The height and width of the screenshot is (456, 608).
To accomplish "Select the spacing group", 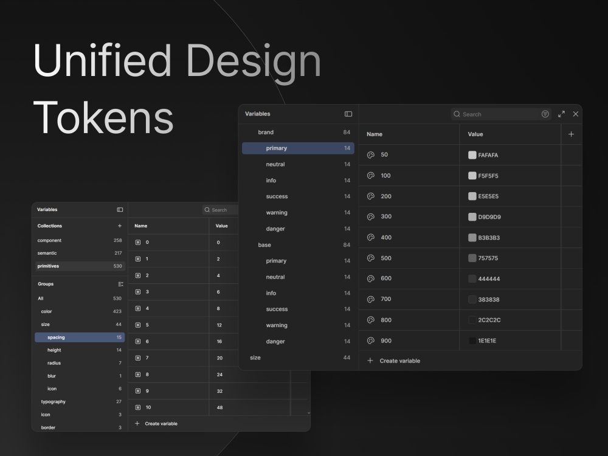I will (x=80, y=337).
